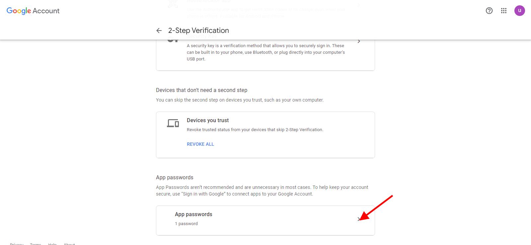Expand the faded Authenticator app chevron
Viewport: 531px width, 245px height.
[359, 5]
